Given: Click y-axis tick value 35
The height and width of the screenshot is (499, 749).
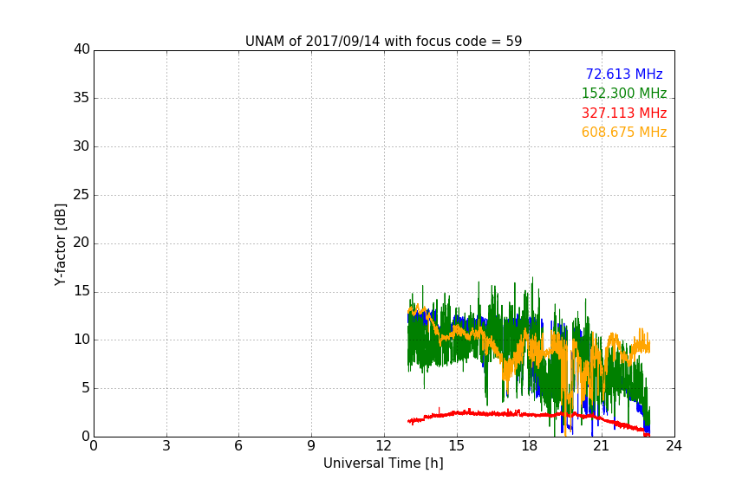Looking at the screenshot, I should pos(81,98).
